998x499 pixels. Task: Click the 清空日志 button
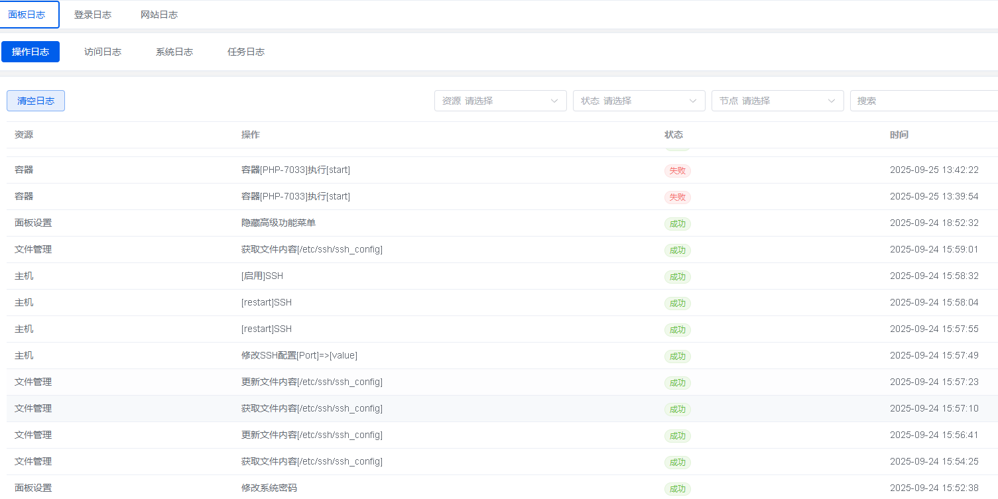[x=36, y=101]
